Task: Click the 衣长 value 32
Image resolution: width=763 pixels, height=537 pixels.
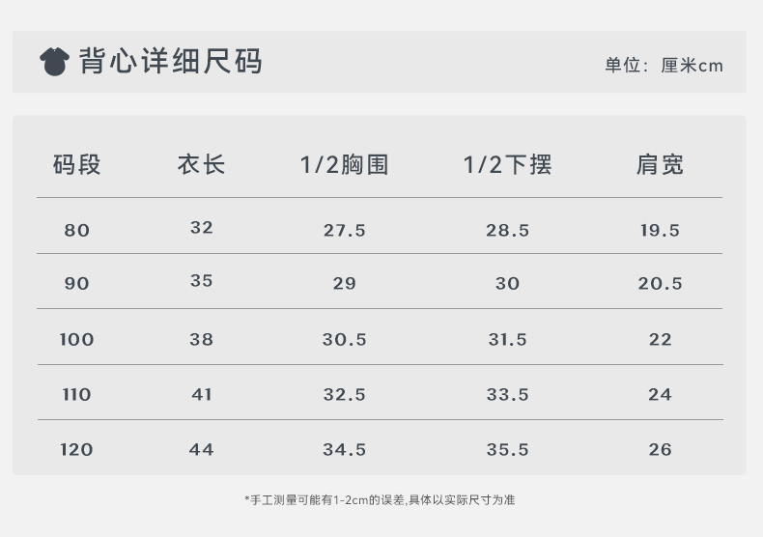Action: [201, 227]
